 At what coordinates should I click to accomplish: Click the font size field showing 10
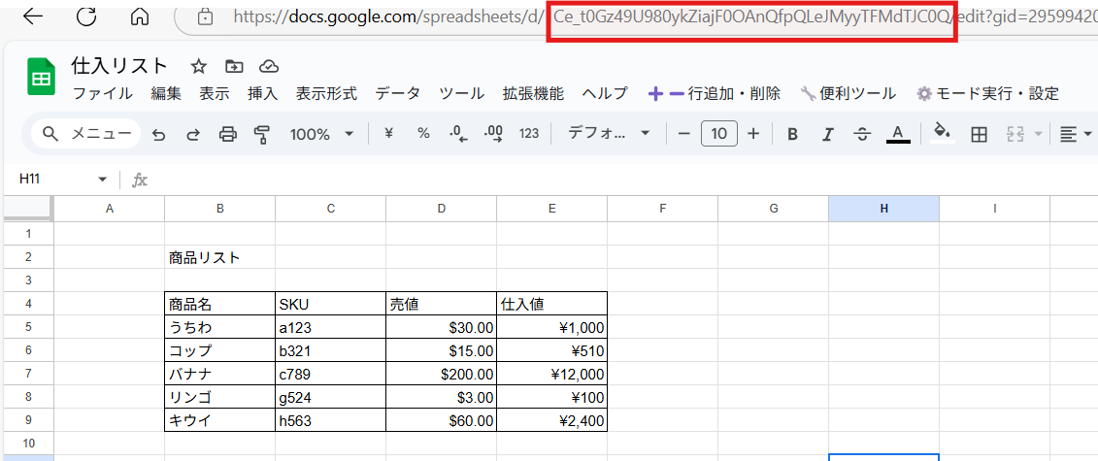pos(718,135)
